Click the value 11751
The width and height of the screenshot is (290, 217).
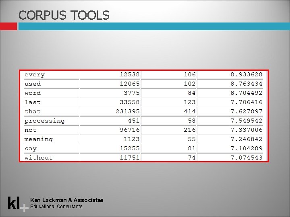coord(130,158)
